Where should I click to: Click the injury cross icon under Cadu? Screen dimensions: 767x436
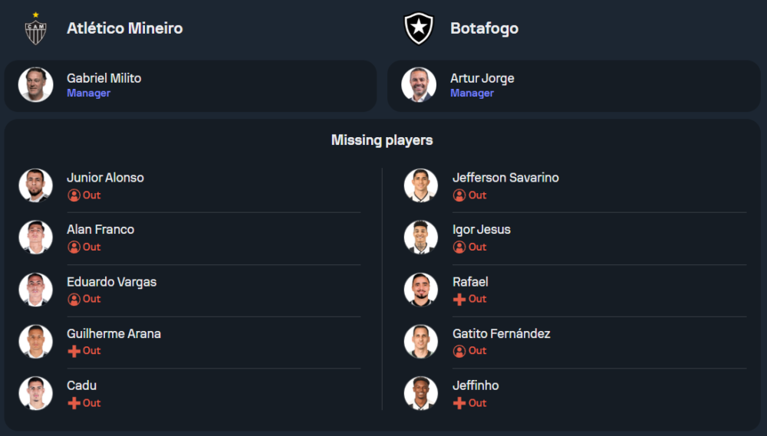tap(74, 403)
